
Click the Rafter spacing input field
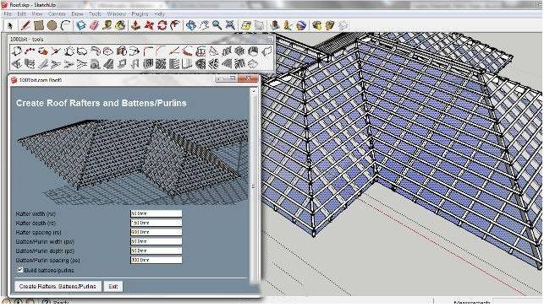pos(157,232)
